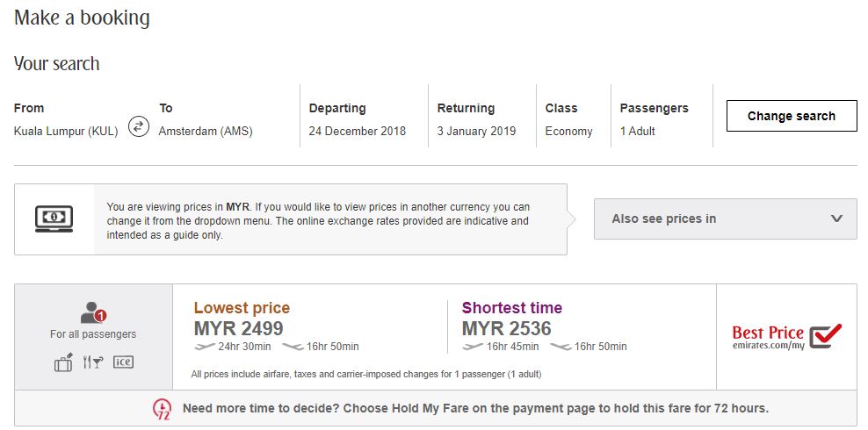868x430 pixels.
Task: Click the swap origin and destination icon
Action: point(138,126)
